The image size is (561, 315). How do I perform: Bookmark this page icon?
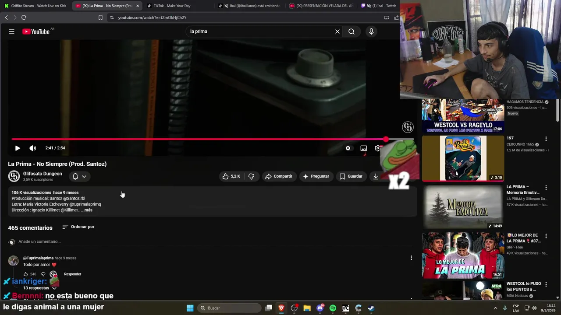(x=100, y=17)
